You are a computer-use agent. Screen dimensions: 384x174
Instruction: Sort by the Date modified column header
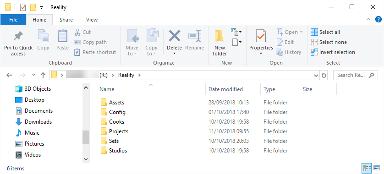pos(225,89)
